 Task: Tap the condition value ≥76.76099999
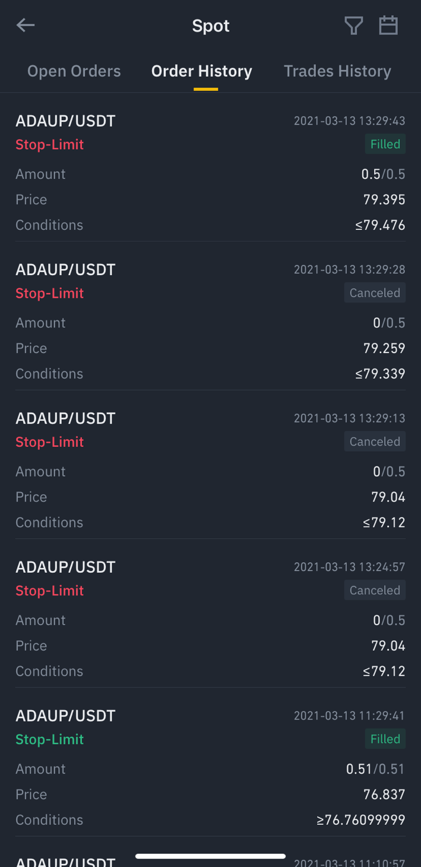(x=361, y=820)
